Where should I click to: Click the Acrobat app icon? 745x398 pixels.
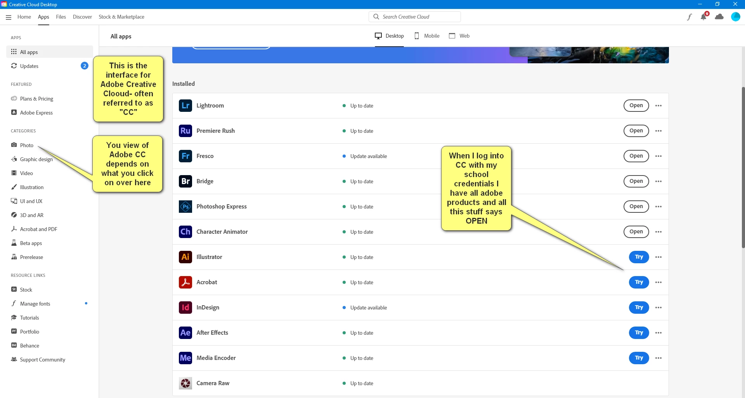pyautogui.click(x=185, y=282)
